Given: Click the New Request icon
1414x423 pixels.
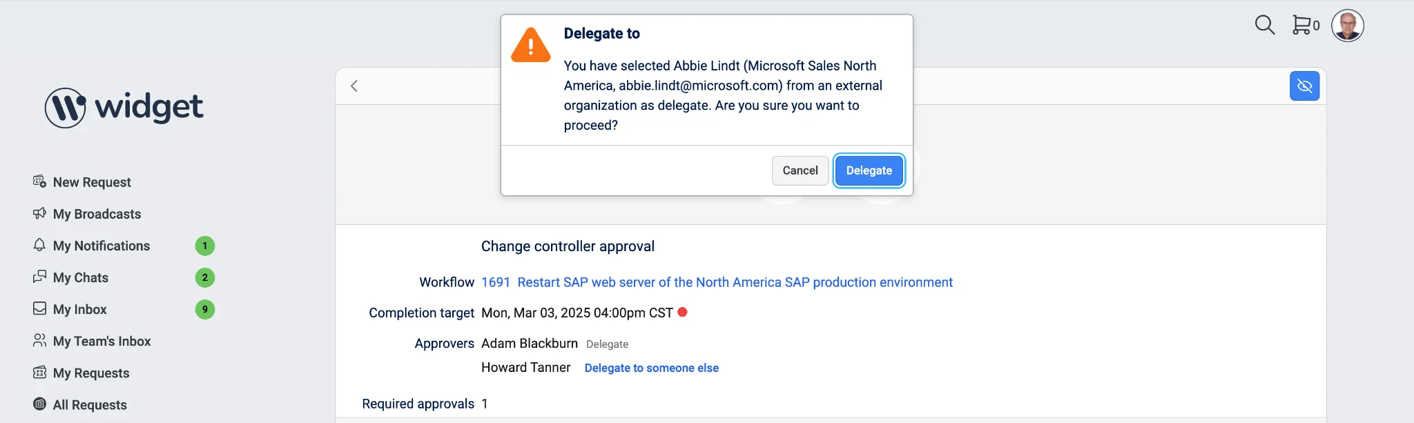Looking at the screenshot, I should coord(39,181).
